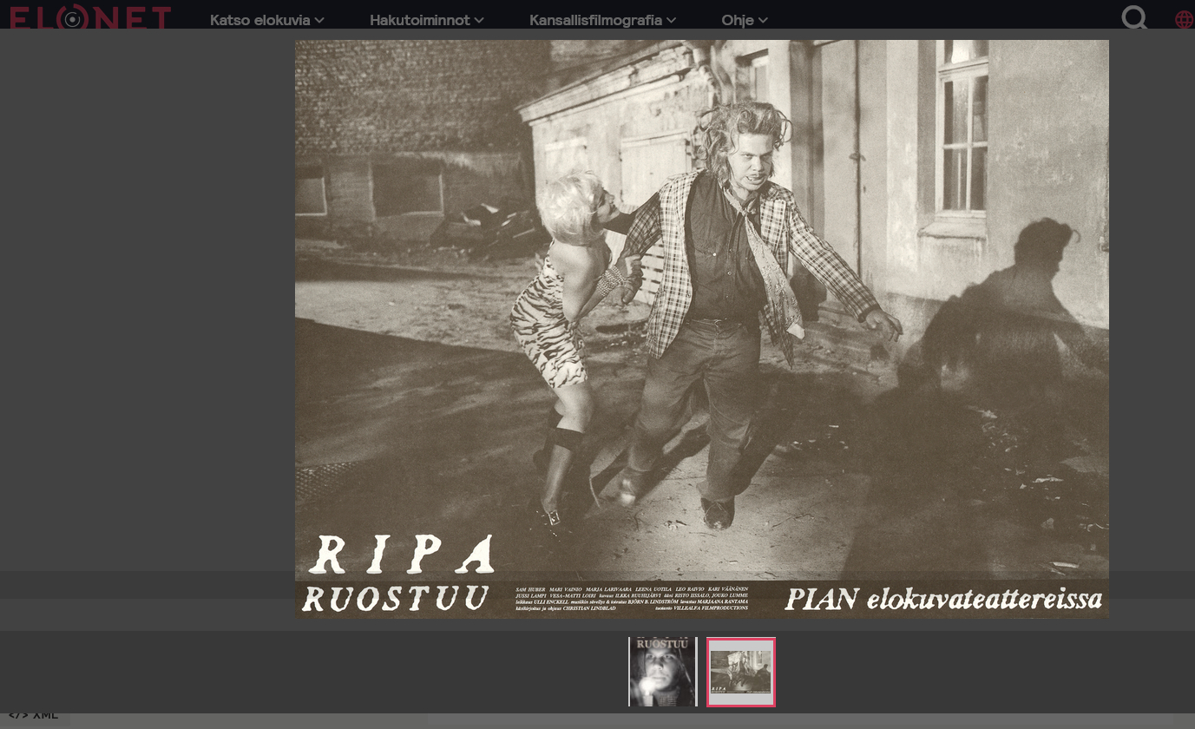Viewport: 1195px width, 729px height.
Task: Open the Kansallisfilmografia menu
Action: pos(595,20)
